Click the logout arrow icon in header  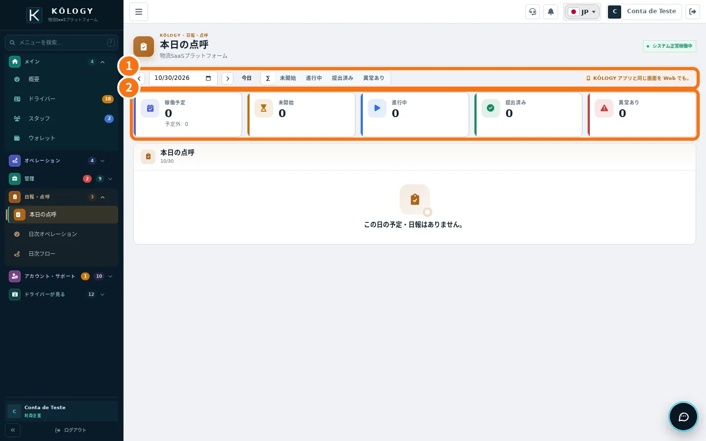(693, 12)
